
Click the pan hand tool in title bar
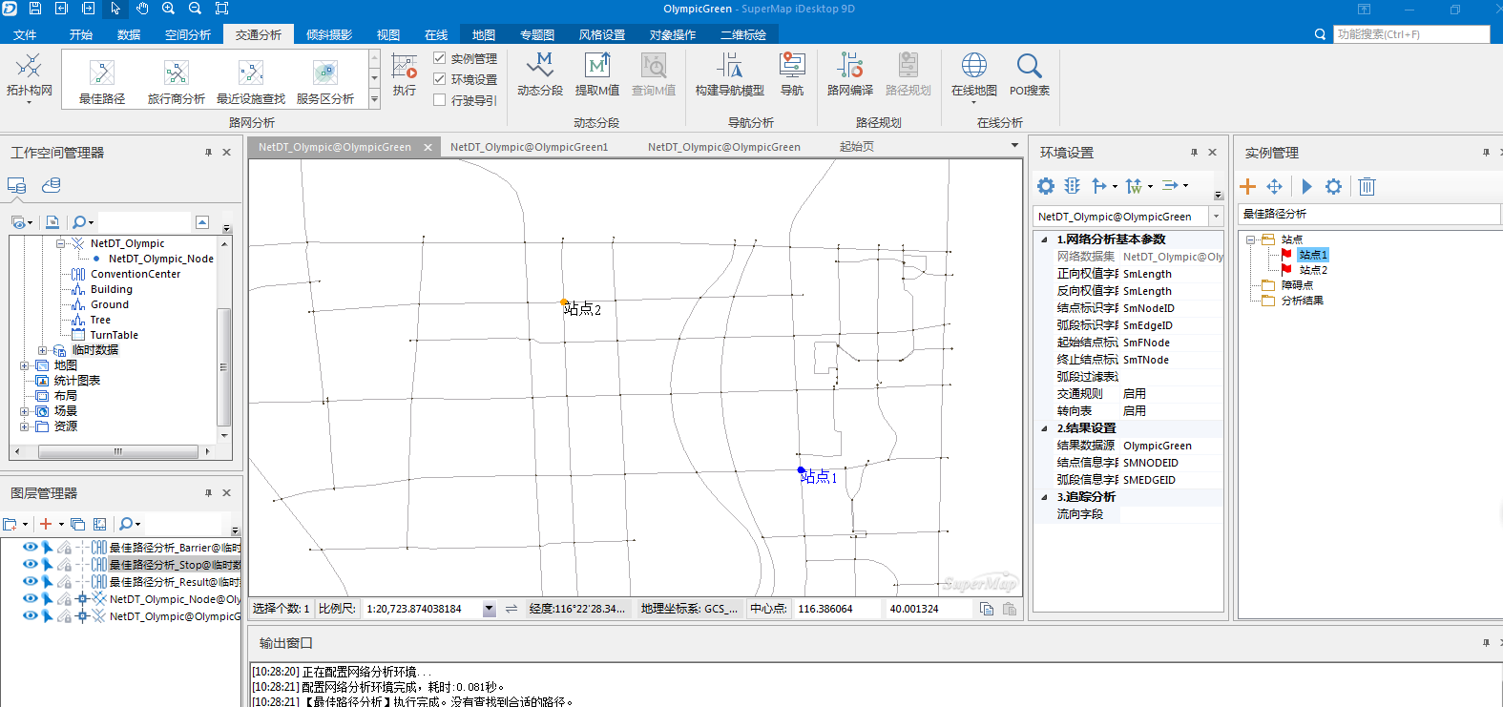coord(142,9)
